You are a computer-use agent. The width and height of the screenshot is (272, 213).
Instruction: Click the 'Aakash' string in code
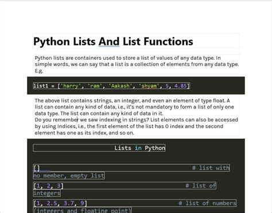tap(121, 86)
